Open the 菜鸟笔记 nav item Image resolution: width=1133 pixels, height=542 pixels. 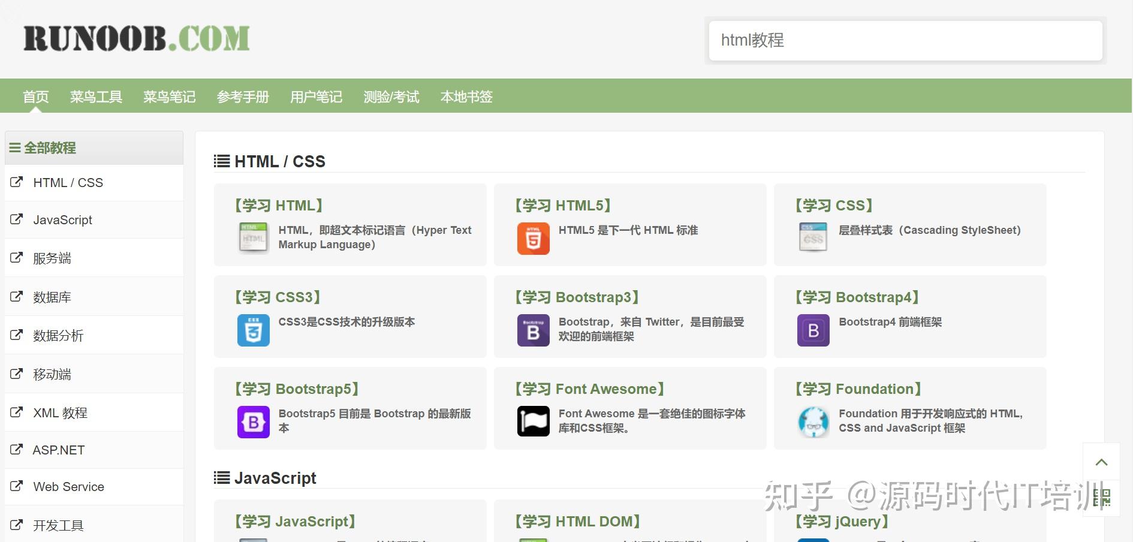169,97
